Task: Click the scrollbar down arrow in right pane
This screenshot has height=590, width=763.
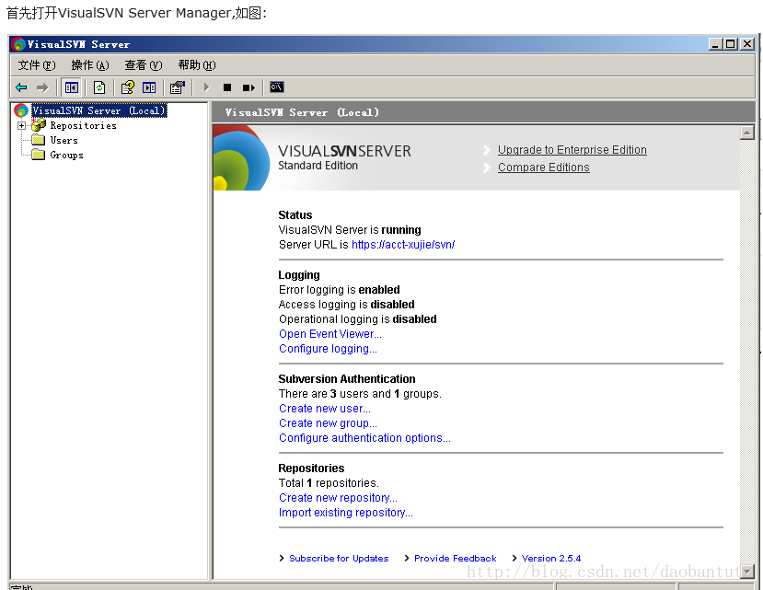Action: (x=747, y=572)
